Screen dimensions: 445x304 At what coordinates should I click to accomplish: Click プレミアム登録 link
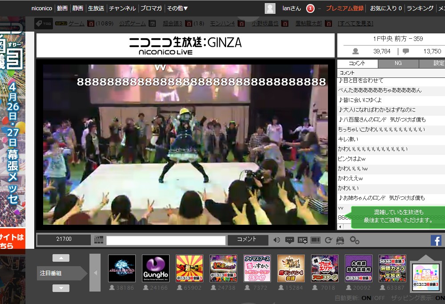point(345,8)
